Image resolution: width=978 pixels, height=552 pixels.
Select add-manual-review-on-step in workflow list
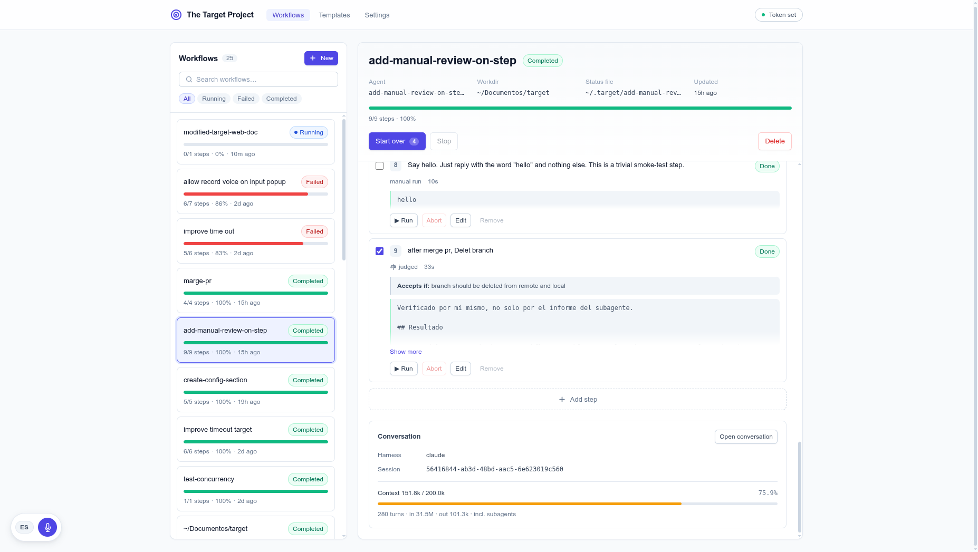[x=256, y=340]
